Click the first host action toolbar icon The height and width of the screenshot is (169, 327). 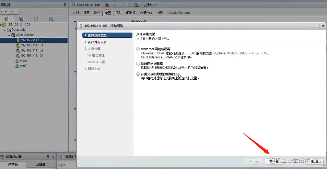tap(107, 5)
